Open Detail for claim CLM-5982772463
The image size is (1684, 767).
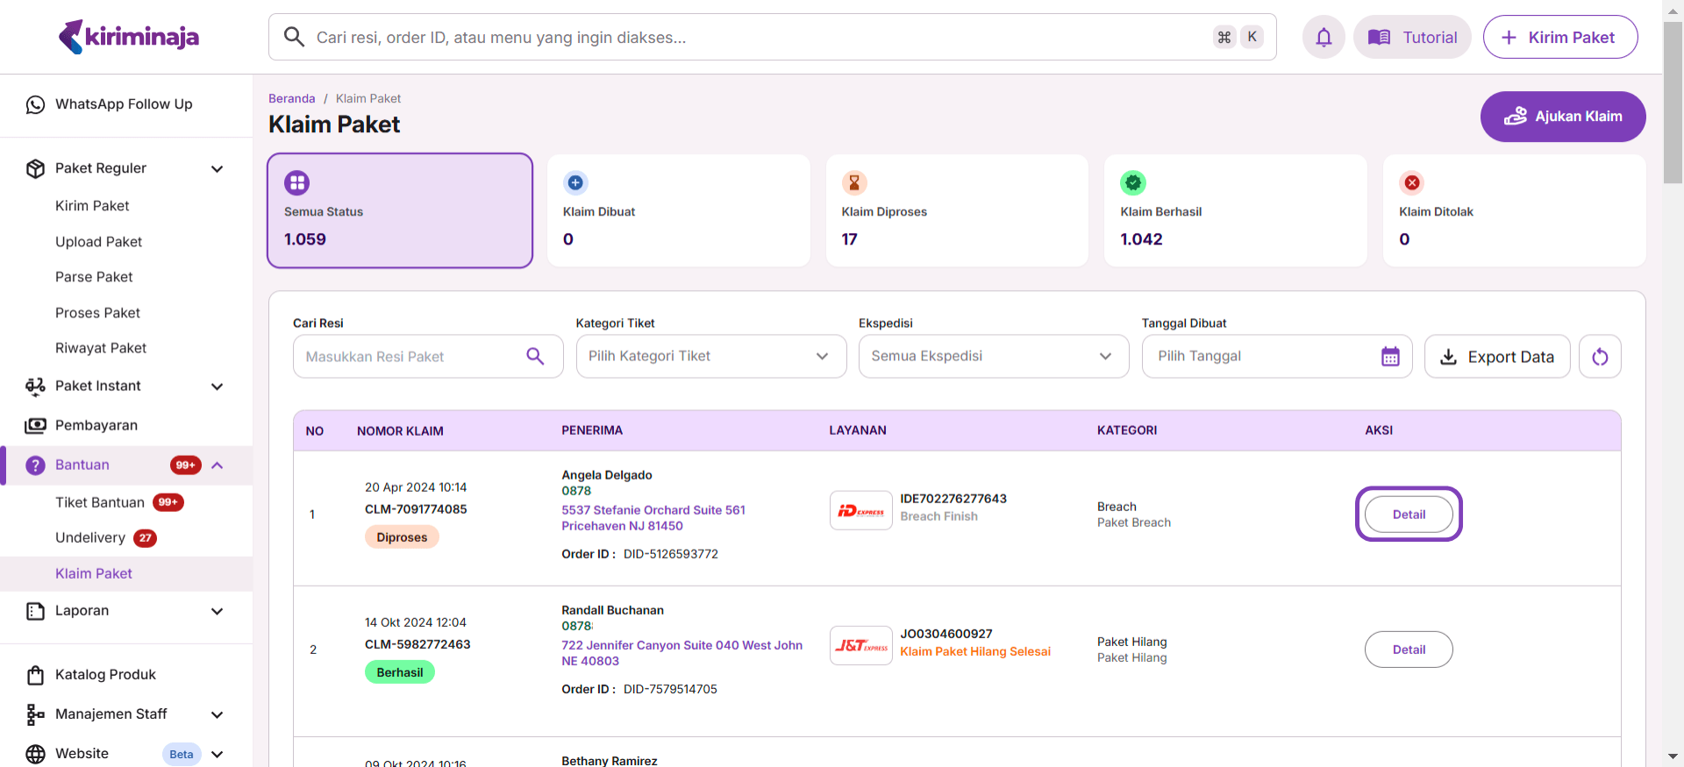tap(1408, 650)
